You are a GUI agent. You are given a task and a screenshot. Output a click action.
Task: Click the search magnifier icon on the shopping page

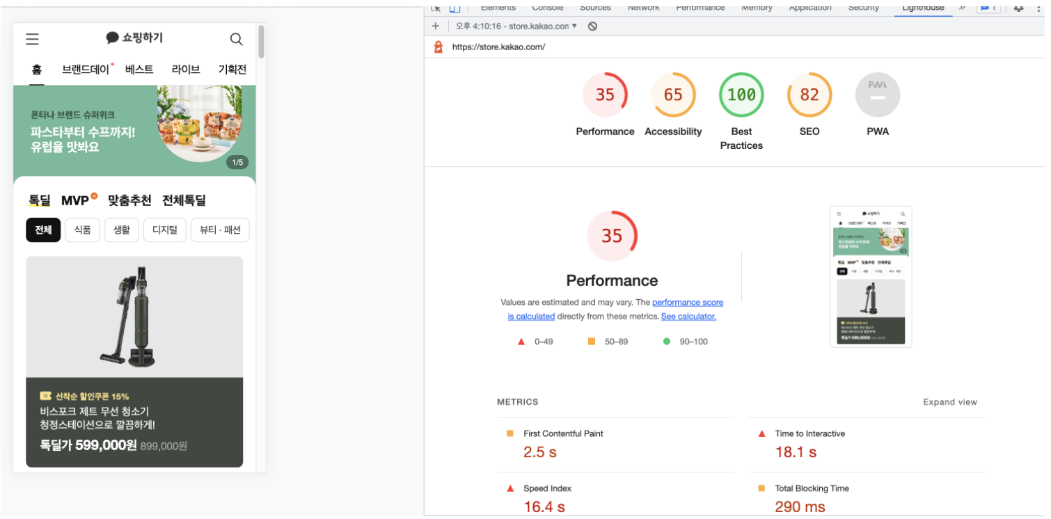[237, 39]
